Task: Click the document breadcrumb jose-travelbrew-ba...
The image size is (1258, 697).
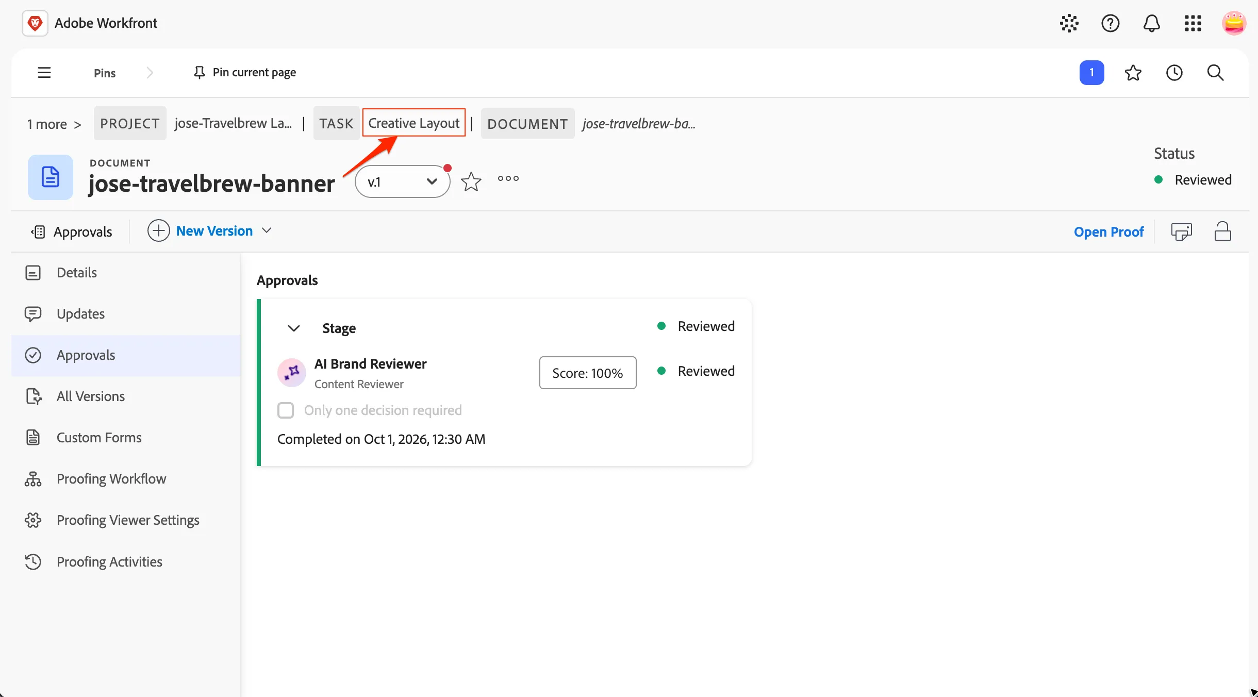Action: tap(639, 124)
